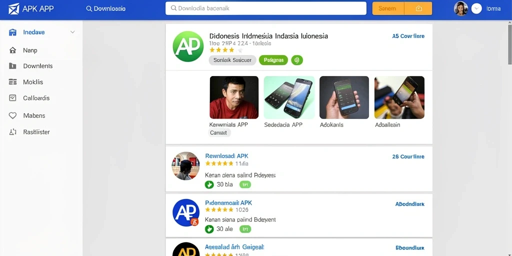Click the Ioma username text

tap(493, 9)
